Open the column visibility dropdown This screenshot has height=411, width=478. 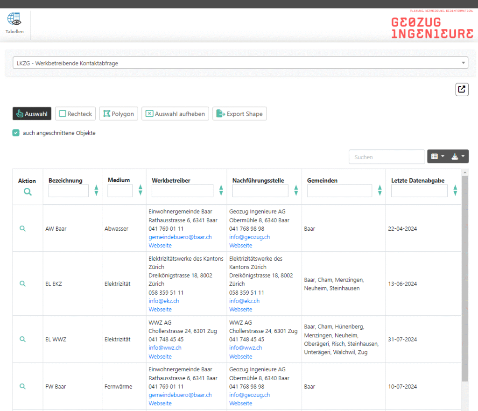(437, 156)
